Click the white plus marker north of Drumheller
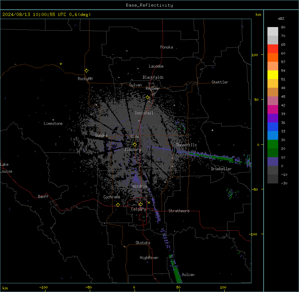299x292 pixels. [212, 130]
